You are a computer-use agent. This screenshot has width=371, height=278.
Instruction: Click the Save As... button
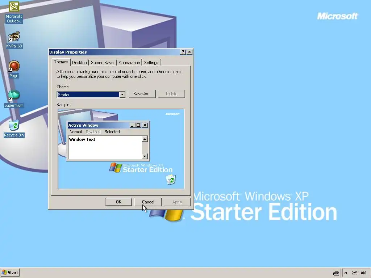[142, 94]
